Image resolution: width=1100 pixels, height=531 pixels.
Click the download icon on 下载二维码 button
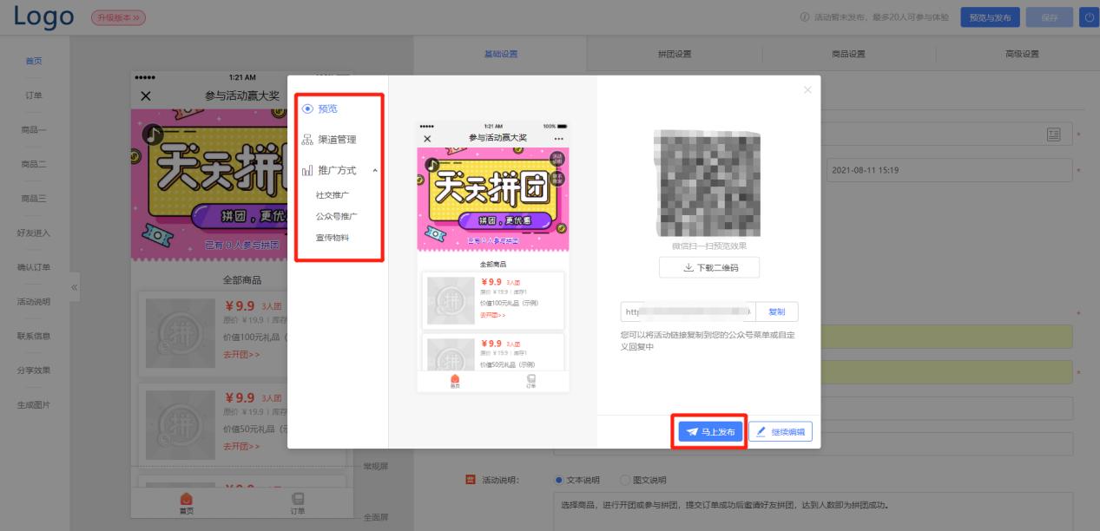click(x=690, y=267)
